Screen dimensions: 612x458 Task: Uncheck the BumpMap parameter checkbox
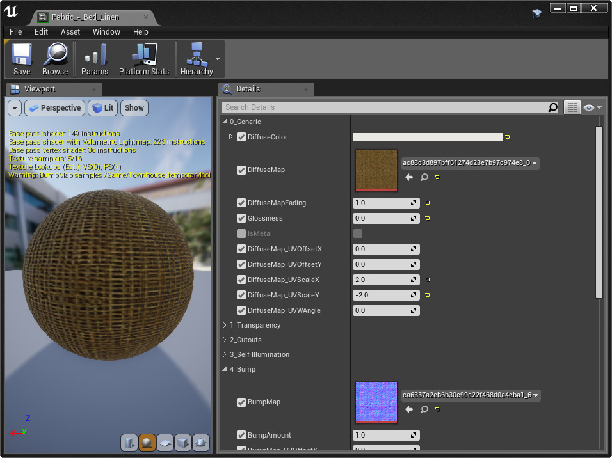(241, 402)
